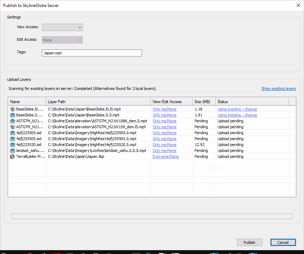Open the Edit Access dropdown
This screenshot has height=254, width=304.
pos(62,40)
